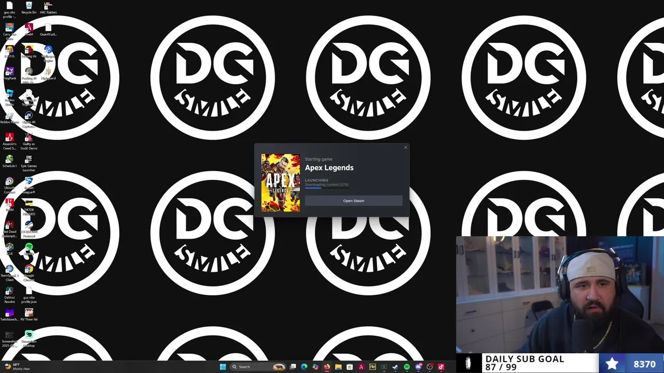Select the QuantV desktop file

tap(48, 30)
